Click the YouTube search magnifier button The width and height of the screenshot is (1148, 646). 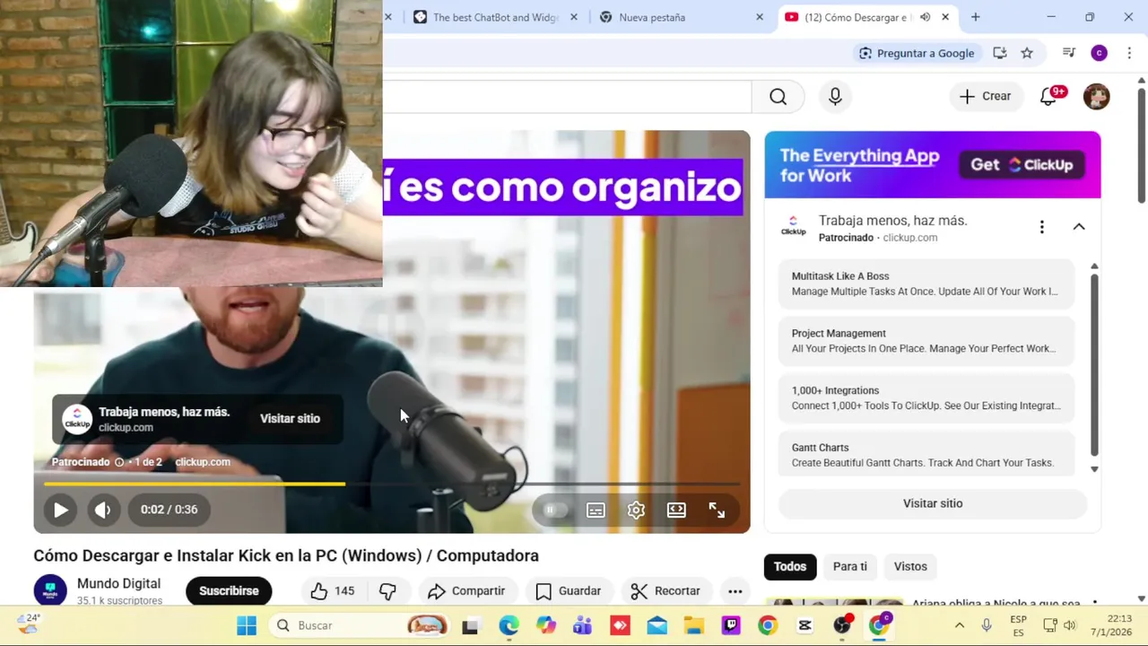[778, 96]
